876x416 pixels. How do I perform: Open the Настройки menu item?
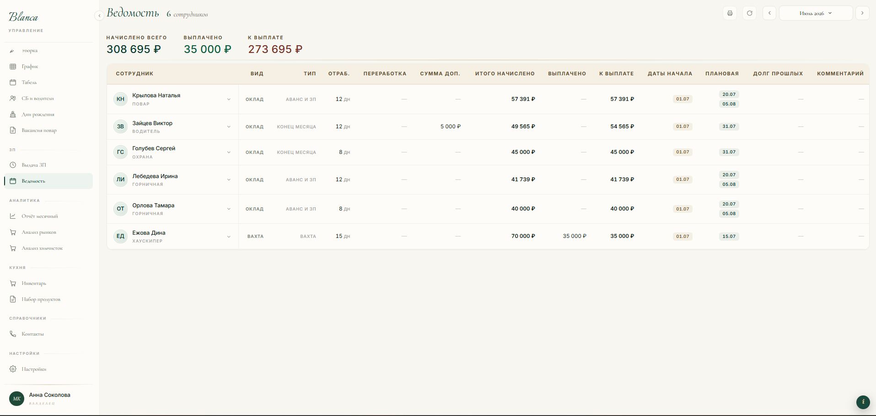[48, 369]
